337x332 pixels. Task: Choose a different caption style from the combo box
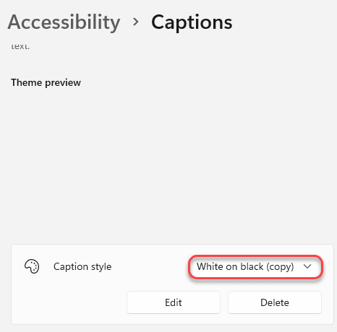coord(255,267)
